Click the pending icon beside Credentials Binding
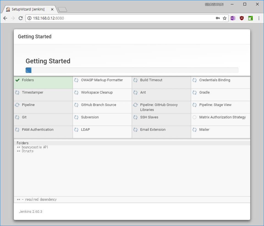The width and height of the screenshot is (264, 226). pyautogui.click(x=195, y=80)
